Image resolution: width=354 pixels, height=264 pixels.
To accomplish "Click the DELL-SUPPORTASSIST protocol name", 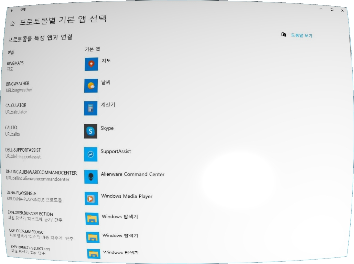I will click(23, 150).
